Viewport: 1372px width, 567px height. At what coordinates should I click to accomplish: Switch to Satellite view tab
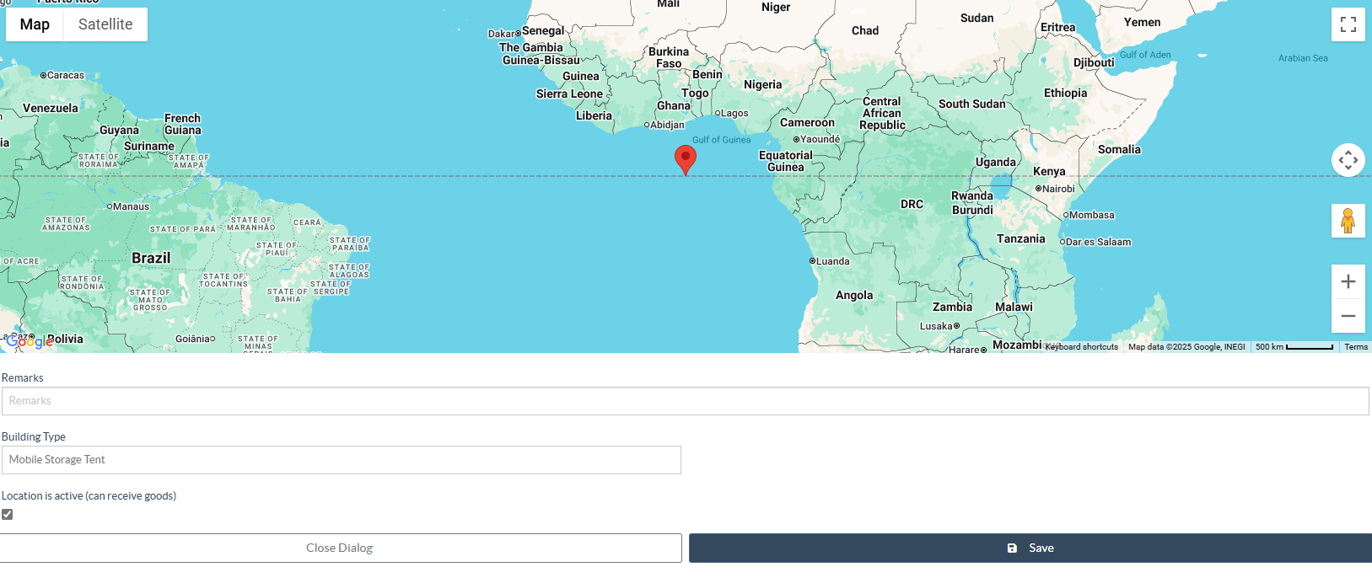coord(105,24)
